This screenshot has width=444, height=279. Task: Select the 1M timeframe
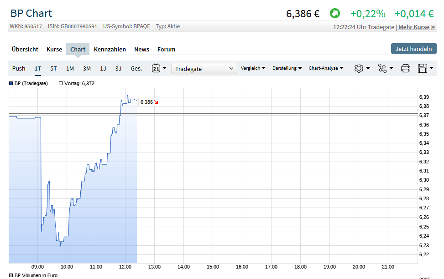point(70,69)
